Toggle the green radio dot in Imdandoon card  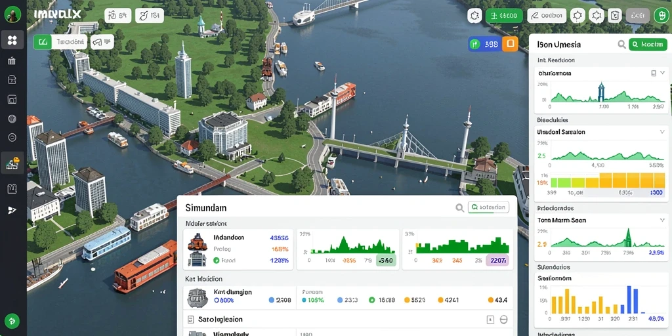(x=217, y=260)
